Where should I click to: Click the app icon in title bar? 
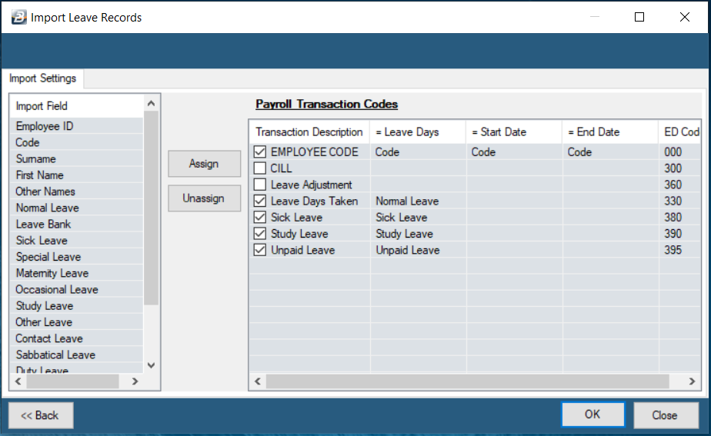click(18, 17)
